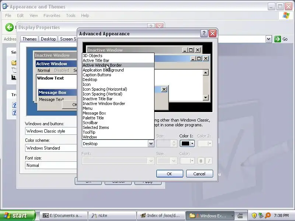Choose 'Message Box' list entry
Screen dimensions: 295x221
tap(118, 113)
